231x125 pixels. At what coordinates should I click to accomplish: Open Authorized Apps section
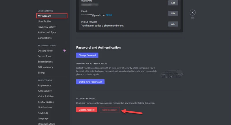(x=47, y=32)
